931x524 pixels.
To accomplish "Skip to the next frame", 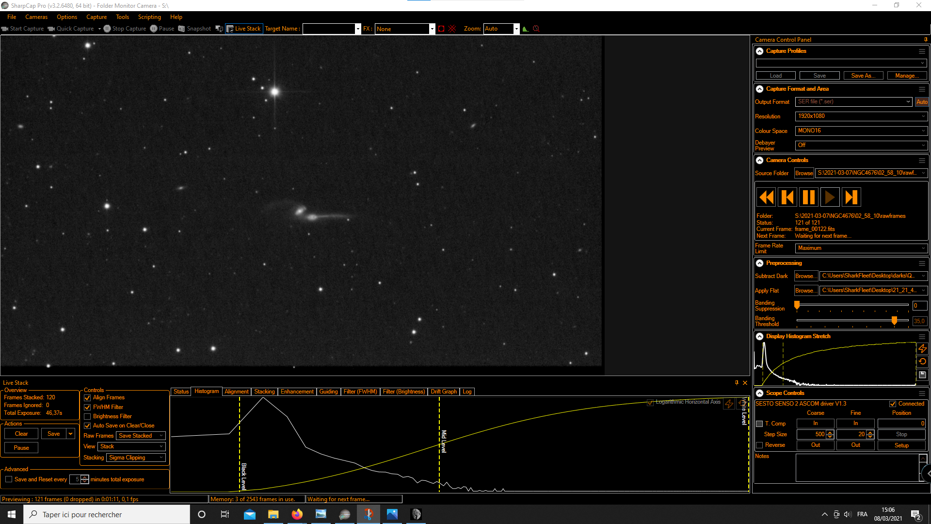I will [x=851, y=197].
